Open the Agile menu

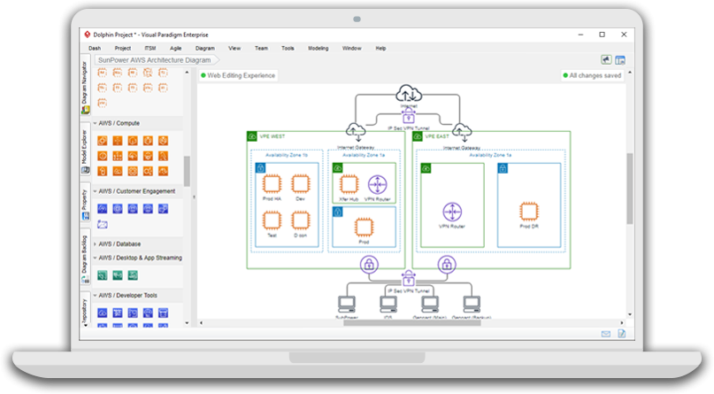[176, 49]
